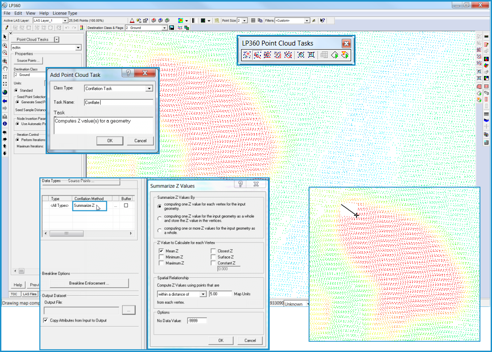This screenshot has height=352, width=492.
Task: Open color legend dropdown arrow in toolbar
Action: (187, 21)
